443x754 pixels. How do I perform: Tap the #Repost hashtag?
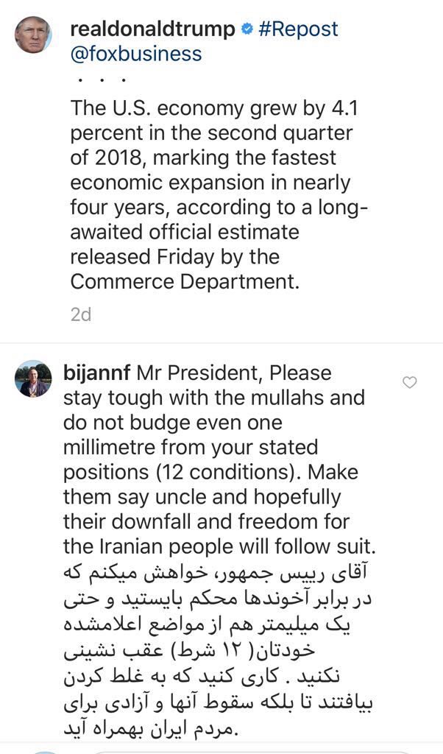(x=298, y=29)
